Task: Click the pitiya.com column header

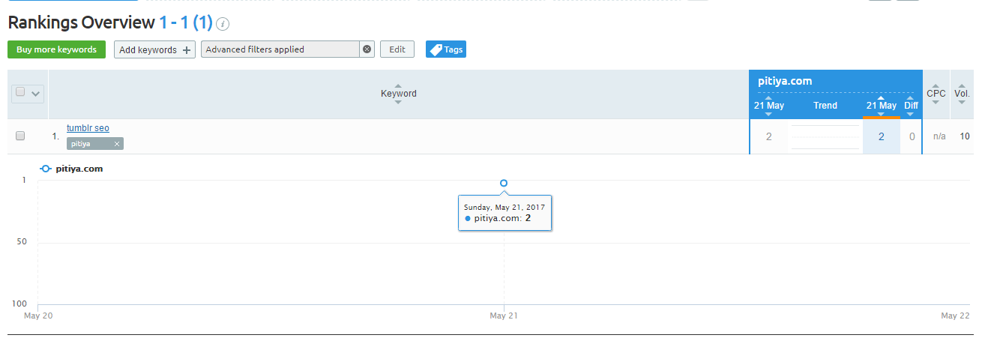Action: click(x=783, y=81)
